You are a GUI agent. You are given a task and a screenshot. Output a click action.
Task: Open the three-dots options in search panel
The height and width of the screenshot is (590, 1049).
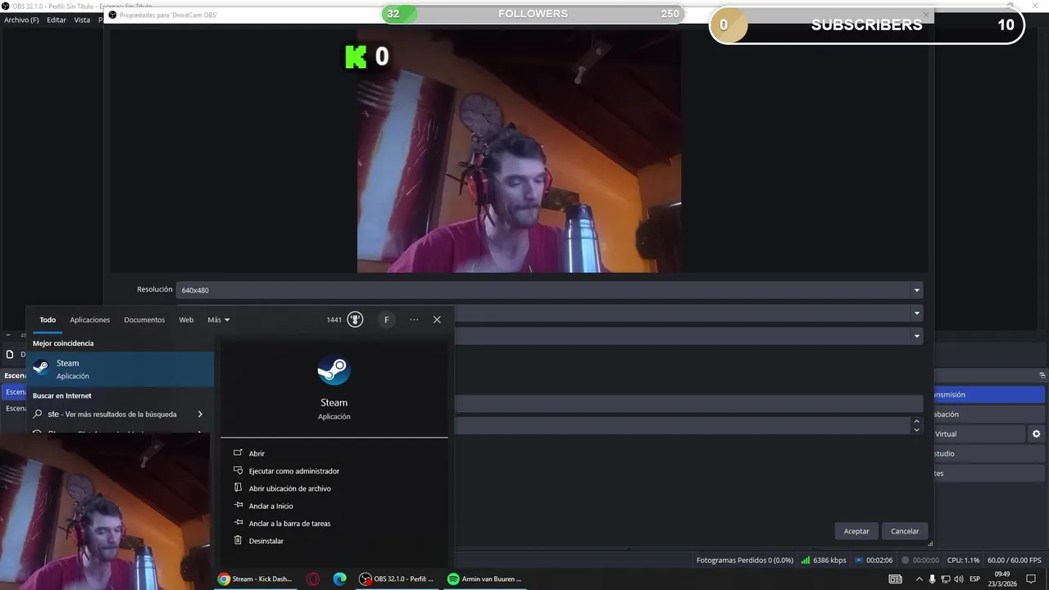pyautogui.click(x=414, y=320)
